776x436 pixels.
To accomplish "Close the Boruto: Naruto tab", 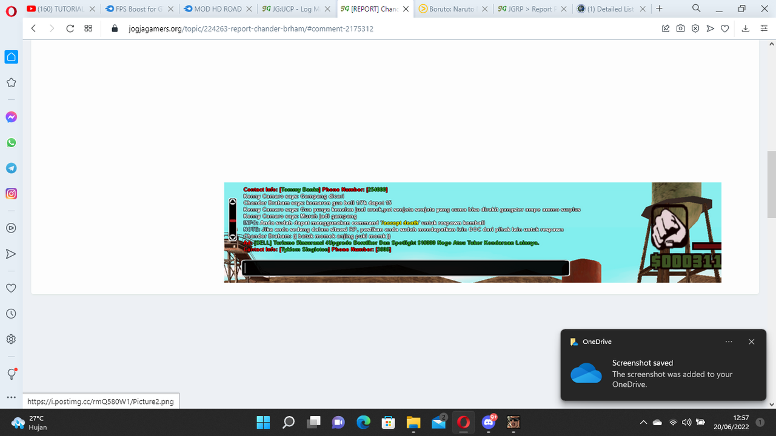I will (484, 9).
